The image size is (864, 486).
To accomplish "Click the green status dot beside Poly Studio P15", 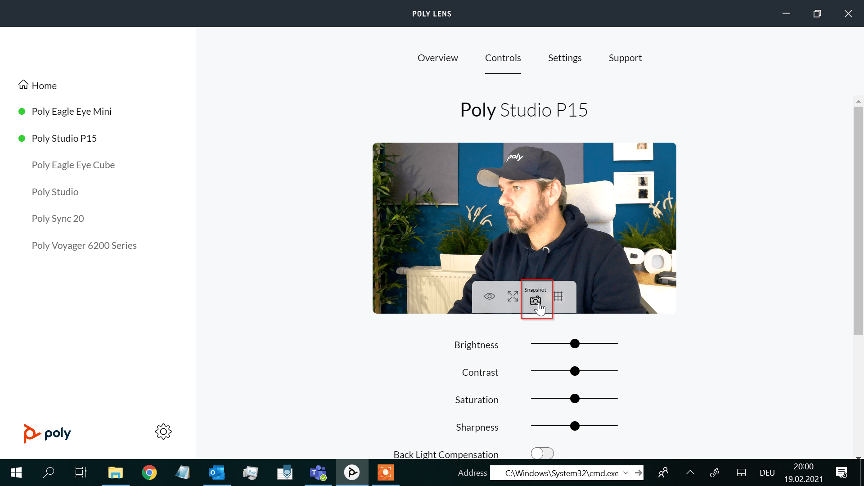I will [x=21, y=138].
